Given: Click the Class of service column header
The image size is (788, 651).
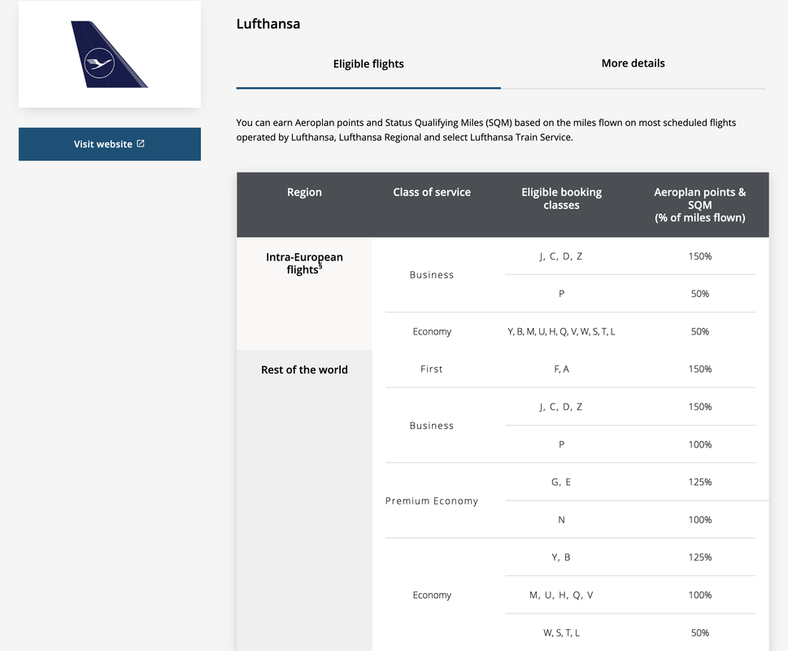Looking at the screenshot, I should pos(432,192).
